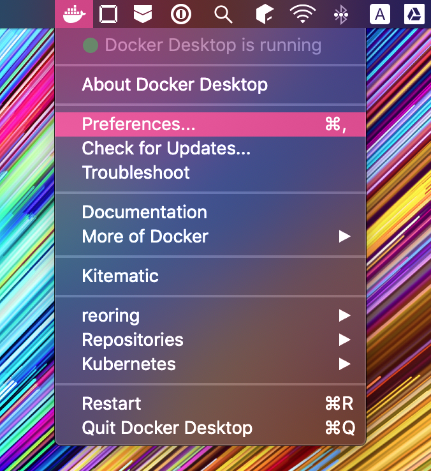Open Documentation from the Docker menu
This screenshot has height=471, width=431.
(210, 212)
